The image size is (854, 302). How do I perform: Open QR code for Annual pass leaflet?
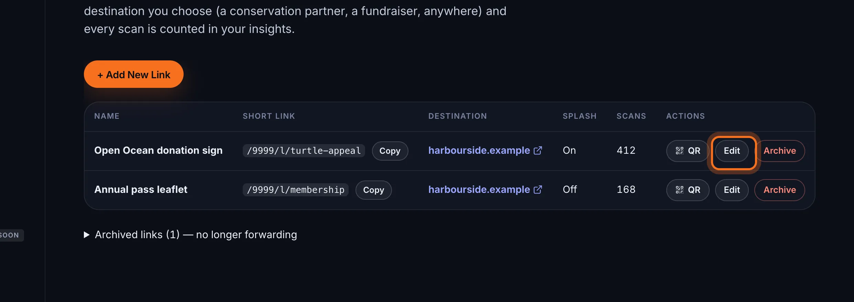688,190
